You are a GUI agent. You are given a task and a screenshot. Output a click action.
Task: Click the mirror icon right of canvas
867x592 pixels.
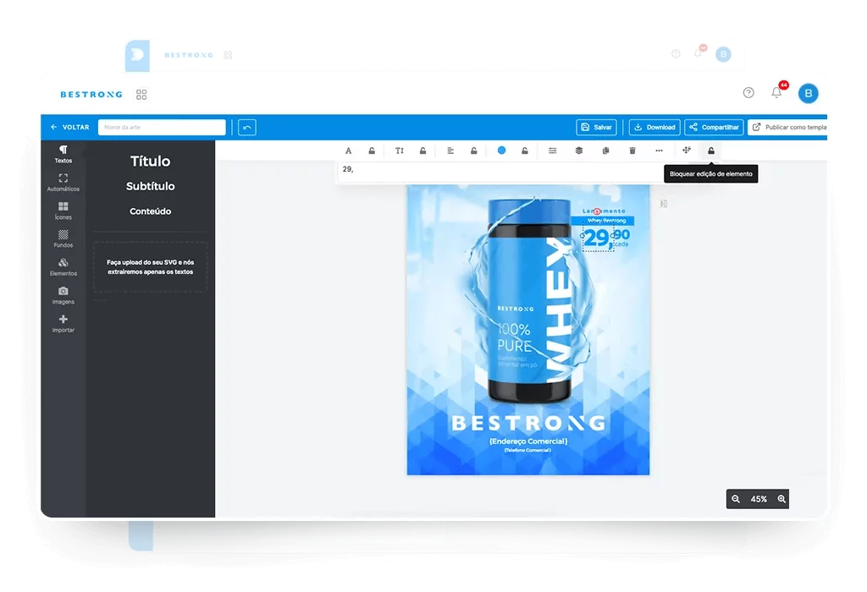[664, 204]
